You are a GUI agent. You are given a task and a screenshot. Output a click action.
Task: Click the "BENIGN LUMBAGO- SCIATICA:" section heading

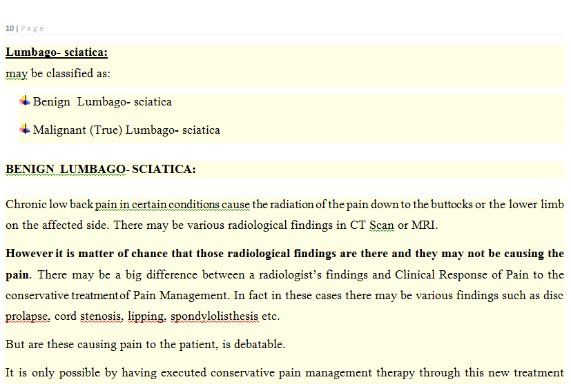(100, 169)
